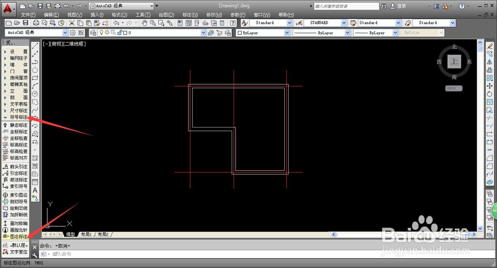This screenshot has width=497, height=268.
Task: Select the Move tool in modify toolbar
Action: click(x=490, y=86)
